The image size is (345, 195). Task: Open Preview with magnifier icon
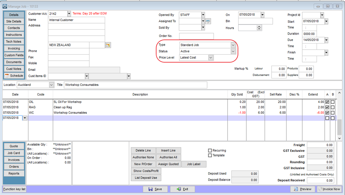click(303, 189)
